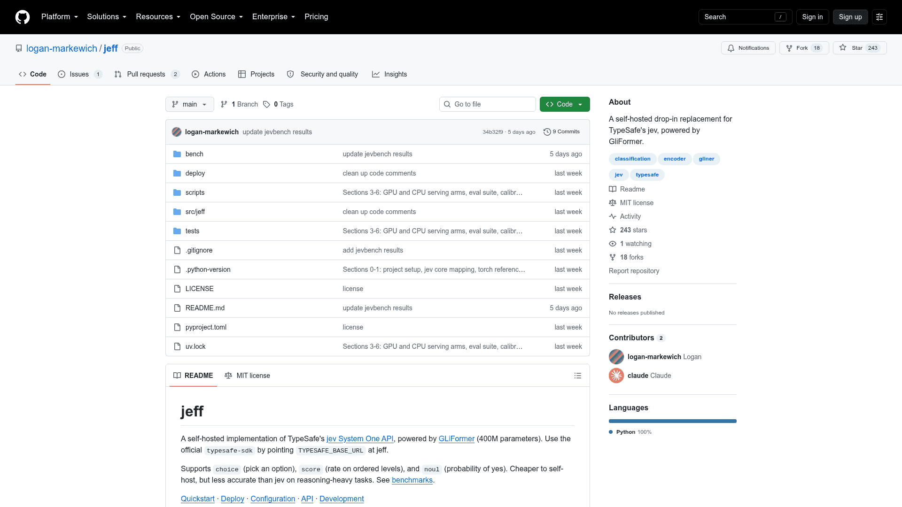The height and width of the screenshot is (507, 902).
Task: Open the main branch selector dropdown
Action: [190, 104]
